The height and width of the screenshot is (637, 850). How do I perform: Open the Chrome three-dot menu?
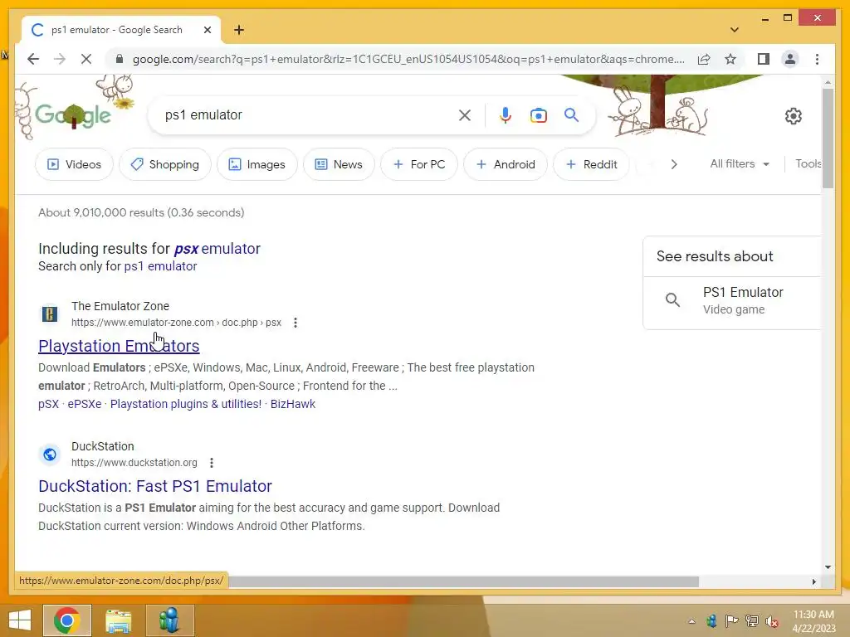coord(817,59)
